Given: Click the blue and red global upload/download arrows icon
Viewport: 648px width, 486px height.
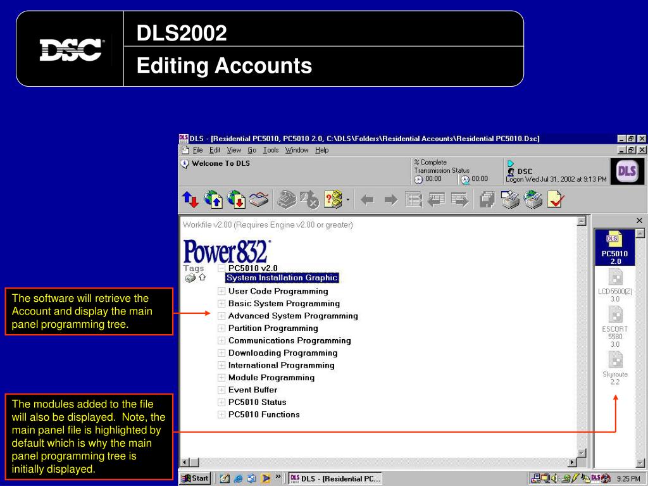Looking at the screenshot, I should point(190,199).
